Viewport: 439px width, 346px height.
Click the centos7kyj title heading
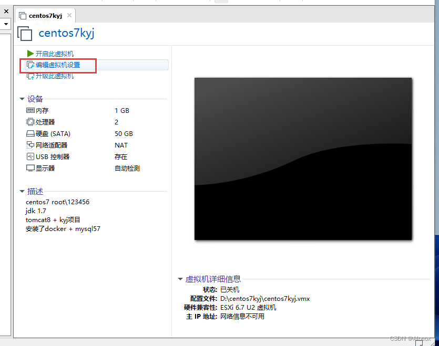pyautogui.click(x=66, y=33)
